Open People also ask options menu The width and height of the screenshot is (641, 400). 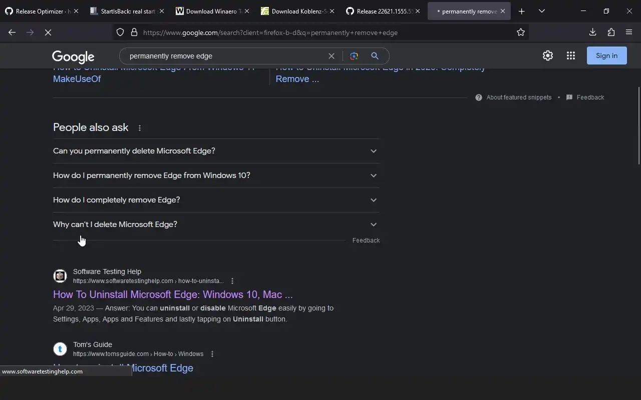point(140,128)
